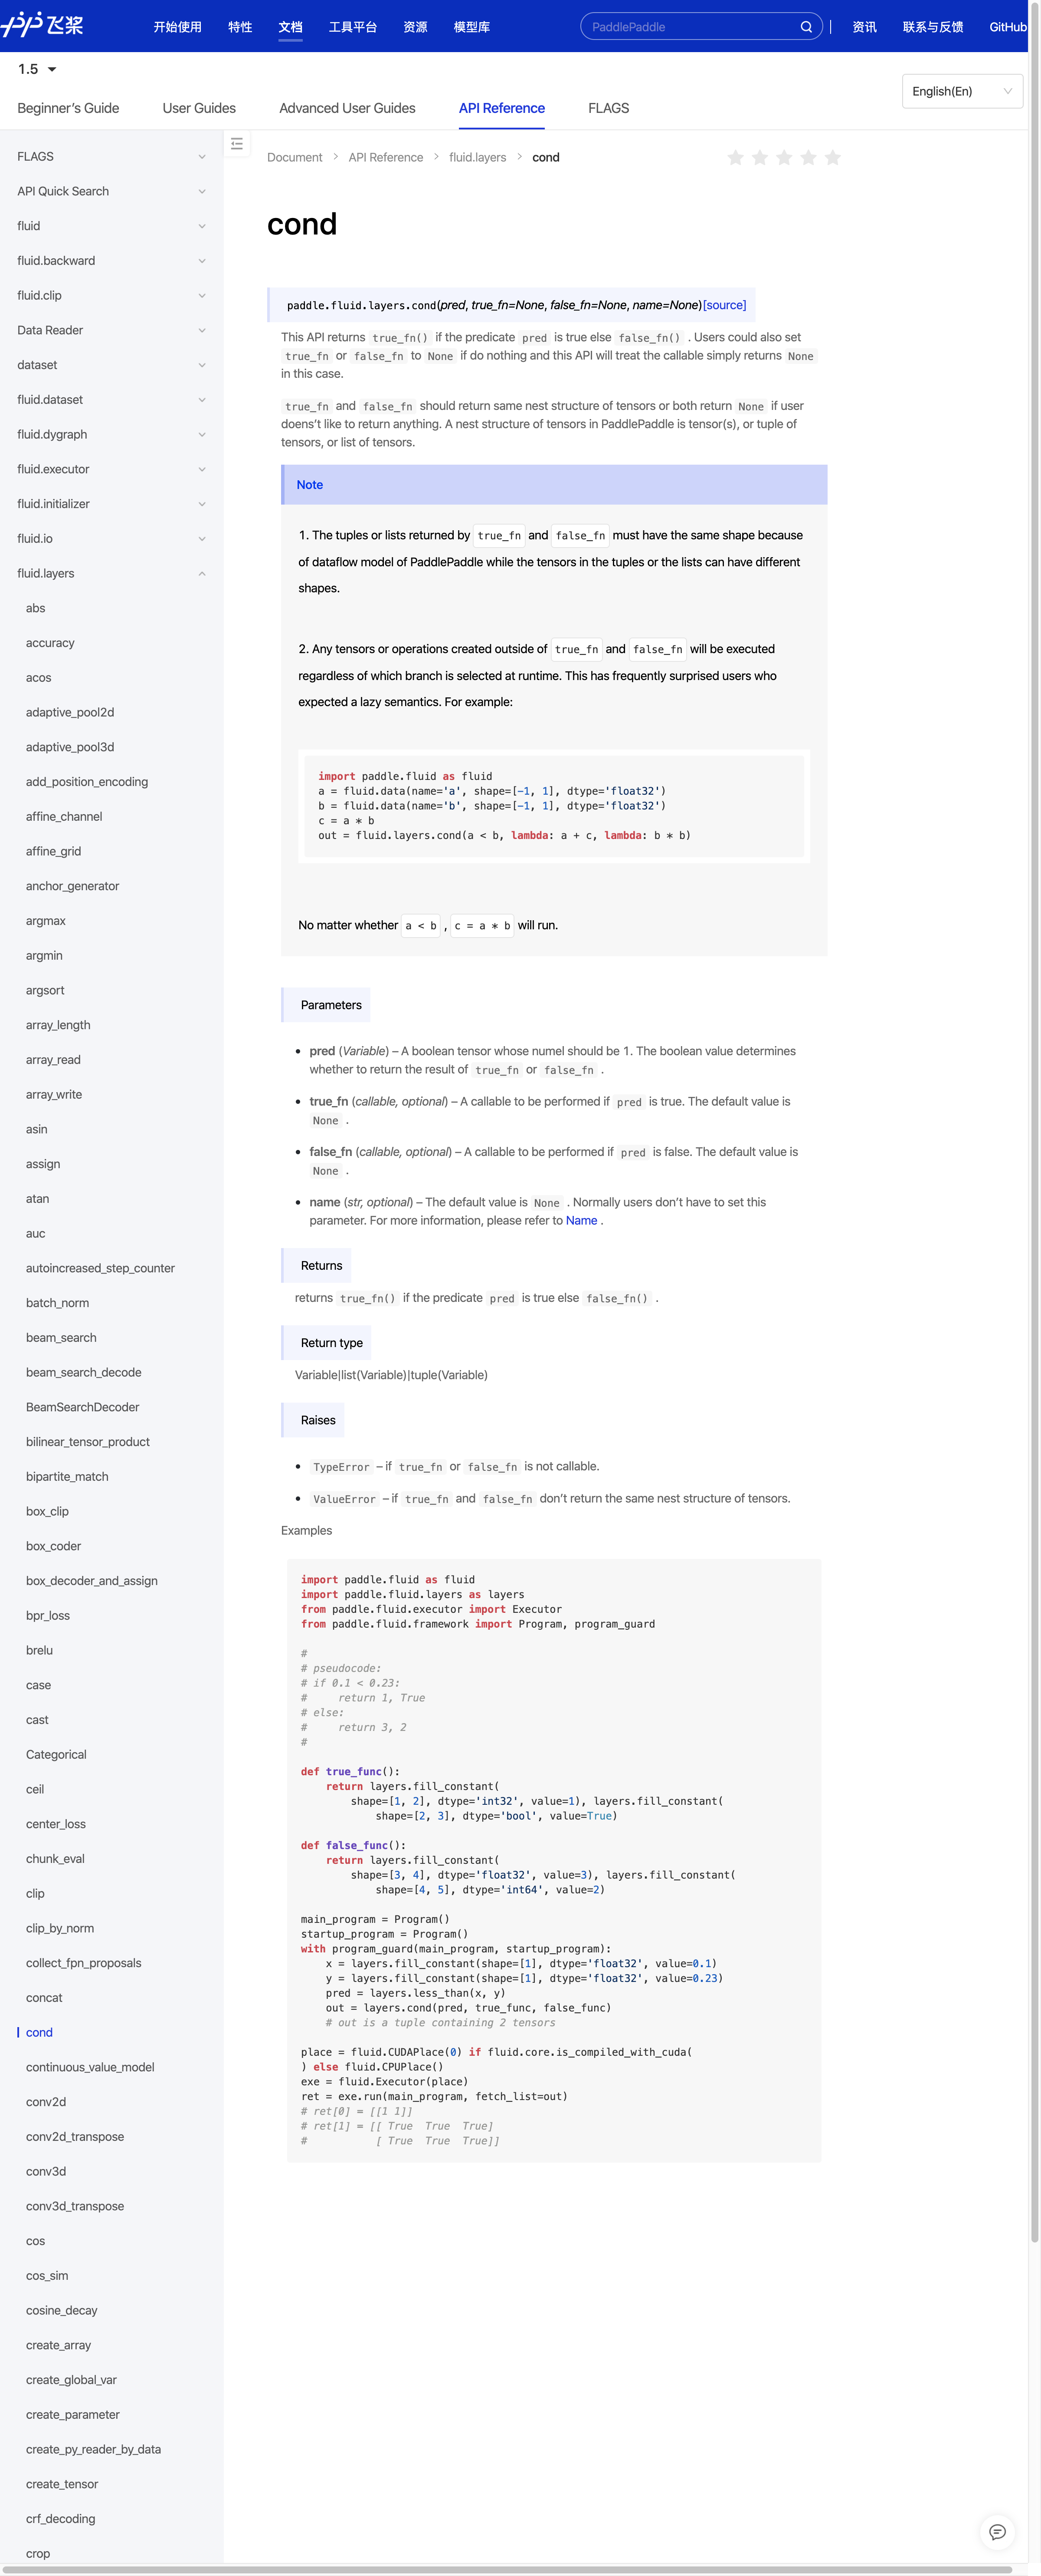
Task: Open the [source] link
Action: point(724,305)
